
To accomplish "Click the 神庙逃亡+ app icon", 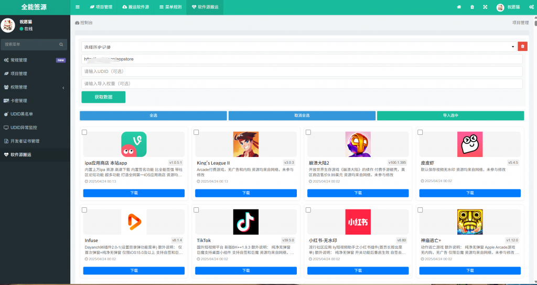I will 470,222.
